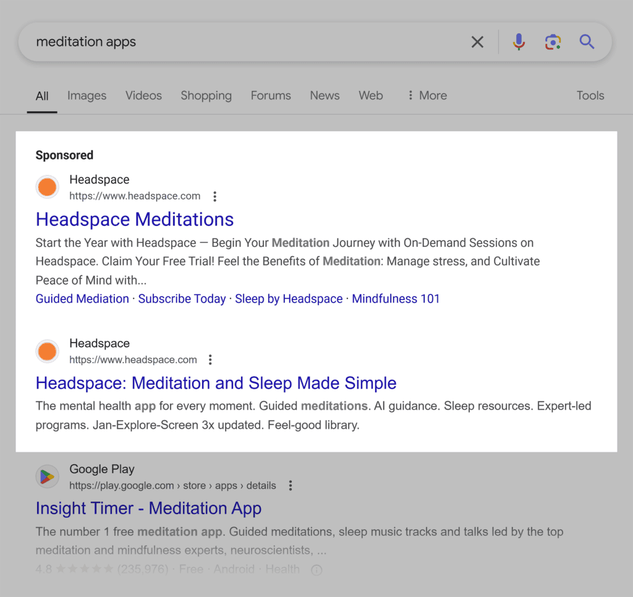Click the second Headspace orange favicon

tap(48, 351)
